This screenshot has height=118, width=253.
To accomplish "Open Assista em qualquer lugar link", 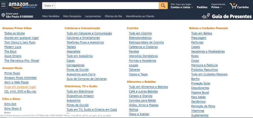I will point(21,38).
